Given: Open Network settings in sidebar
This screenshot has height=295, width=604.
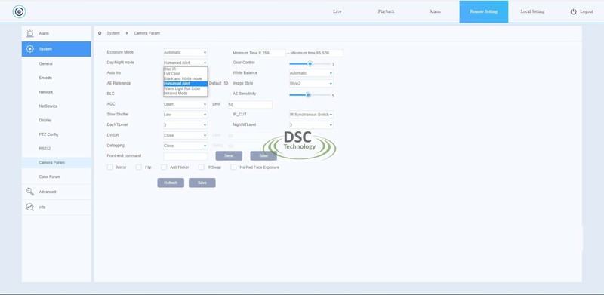Looking at the screenshot, I should (45, 92).
